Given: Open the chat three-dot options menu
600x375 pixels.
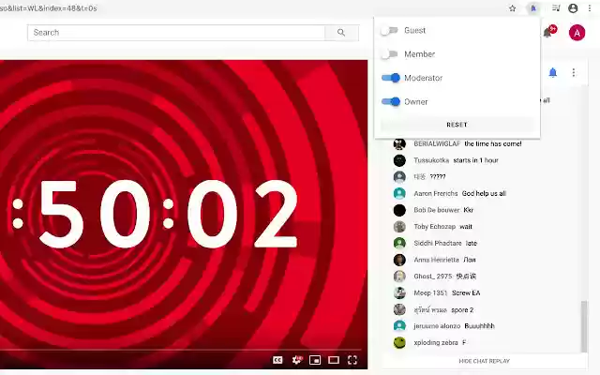Looking at the screenshot, I should 573,72.
